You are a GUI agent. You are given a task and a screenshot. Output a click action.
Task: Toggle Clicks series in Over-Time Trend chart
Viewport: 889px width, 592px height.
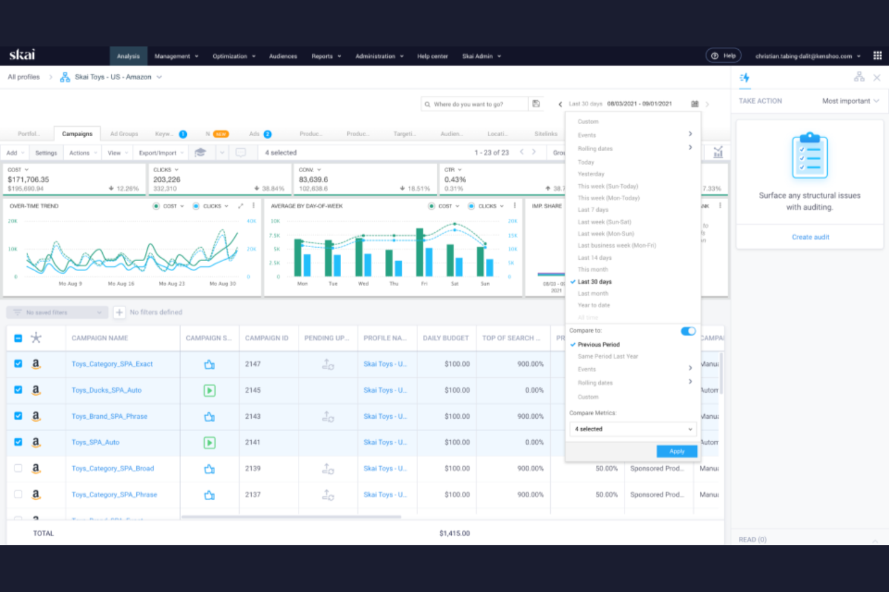[x=196, y=206]
